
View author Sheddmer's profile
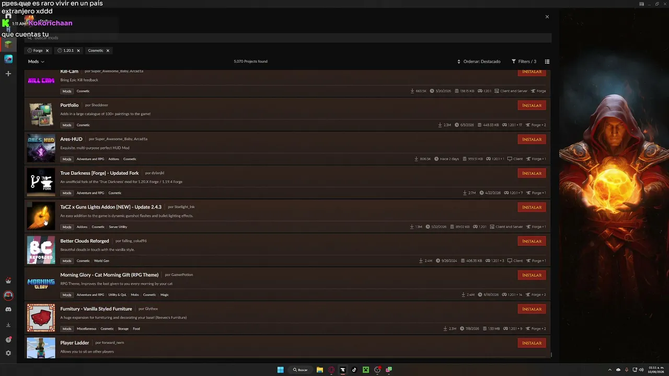coord(100,105)
